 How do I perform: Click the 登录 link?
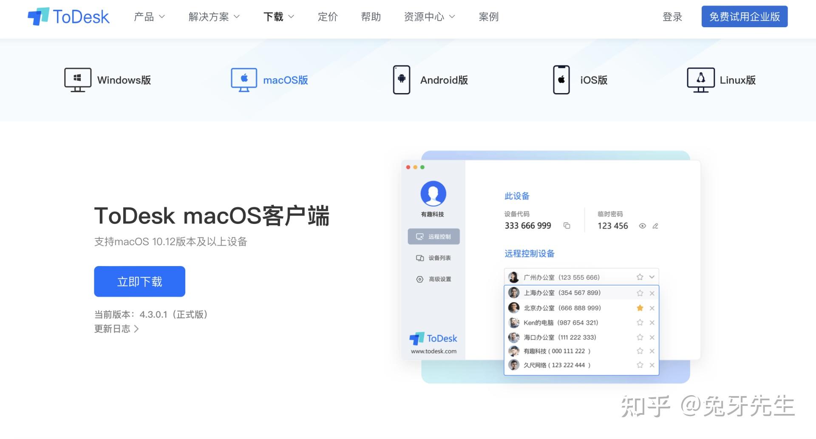coord(672,17)
